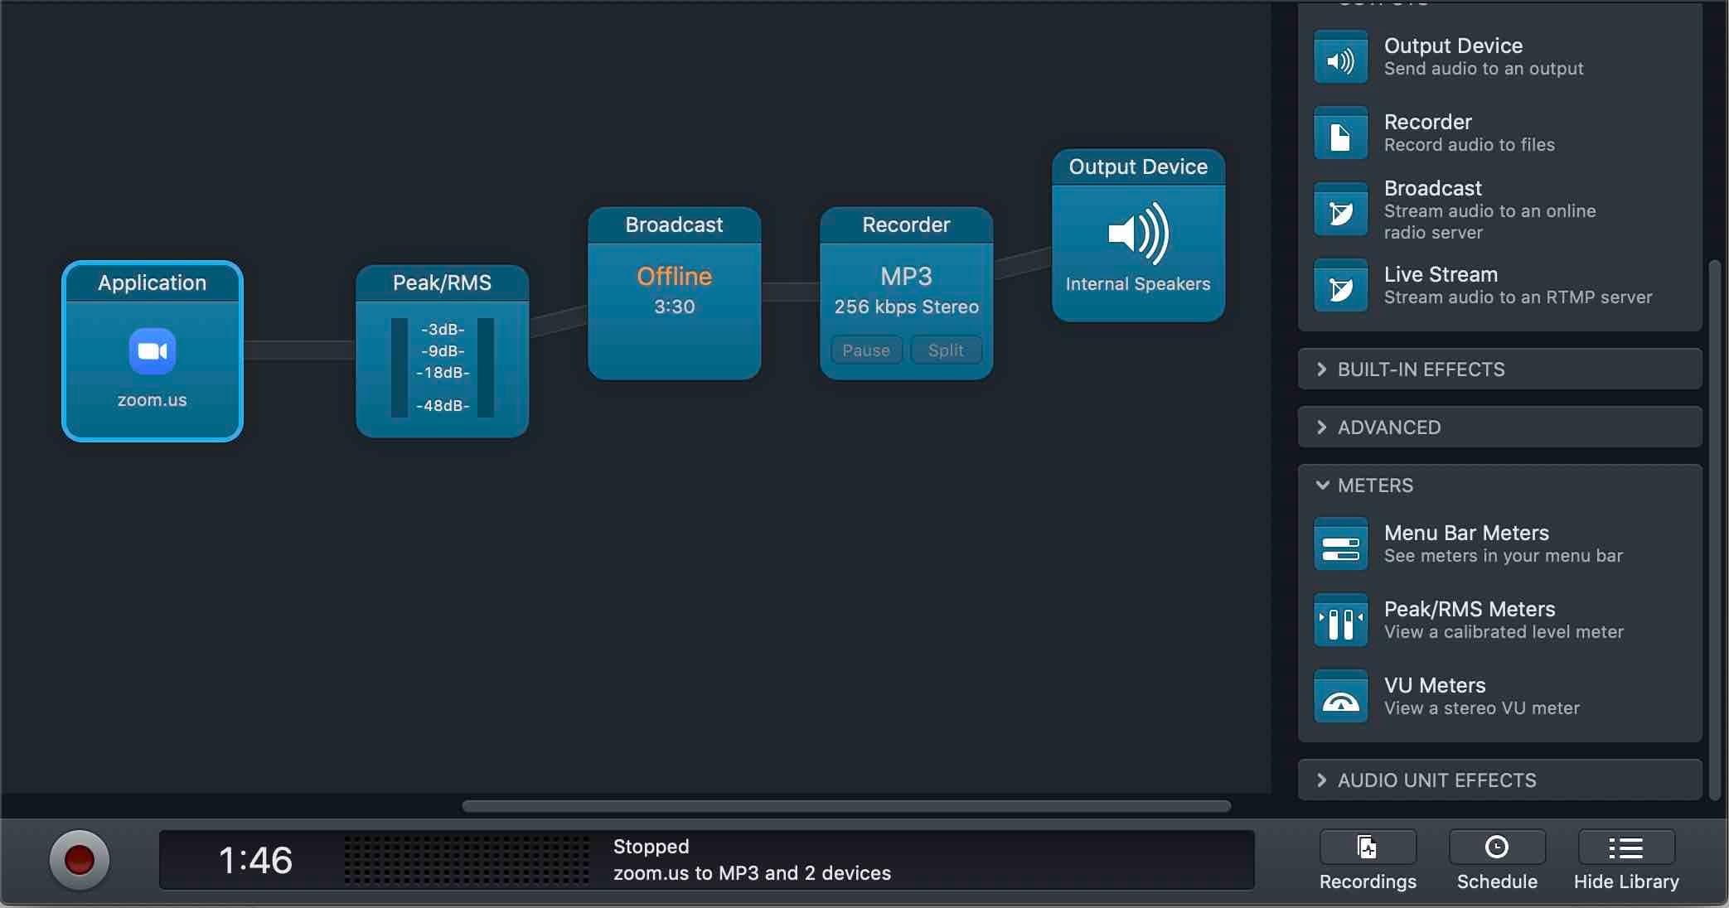Screen dimensions: 1729x908
Task: Add Menu Bar Meters from the library
Action: tap(1500, 543)
